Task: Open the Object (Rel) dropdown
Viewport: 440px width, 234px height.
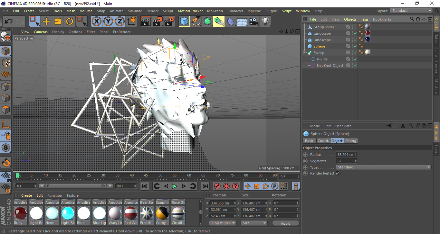Action: click(223, 223)
